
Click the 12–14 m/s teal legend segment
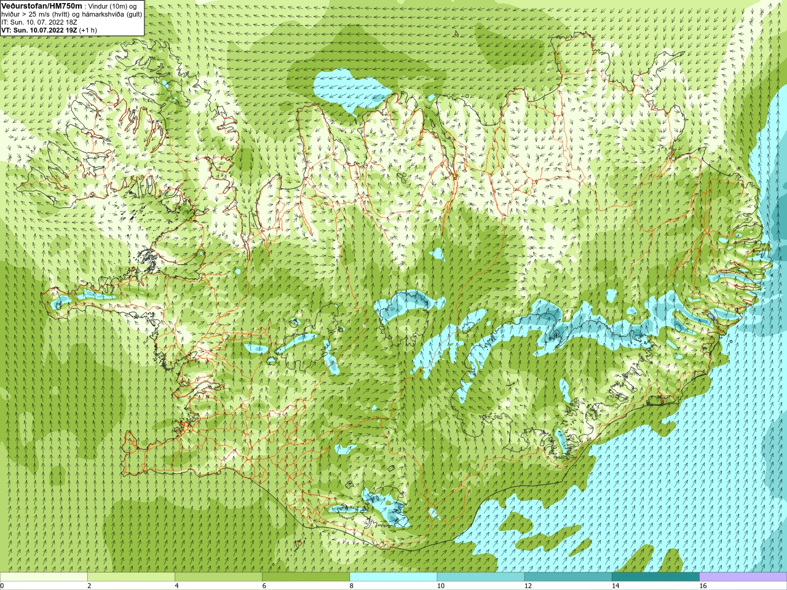pyautogui.click(x=568, y=577)
